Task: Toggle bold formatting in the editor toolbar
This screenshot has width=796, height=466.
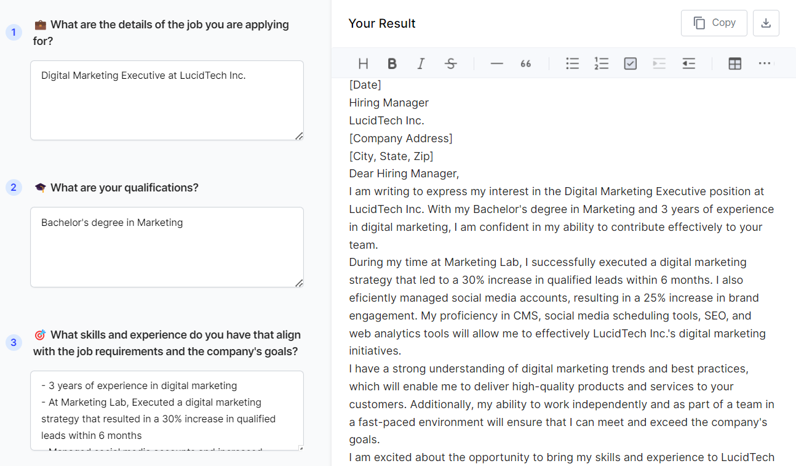Action: click(x=392, y=63)
